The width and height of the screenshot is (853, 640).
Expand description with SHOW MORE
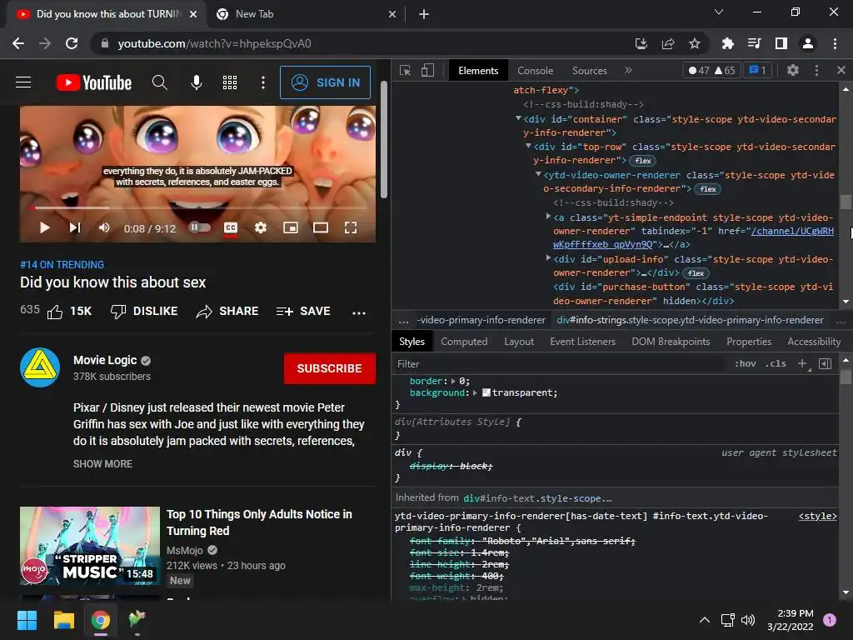coord(102,463)
